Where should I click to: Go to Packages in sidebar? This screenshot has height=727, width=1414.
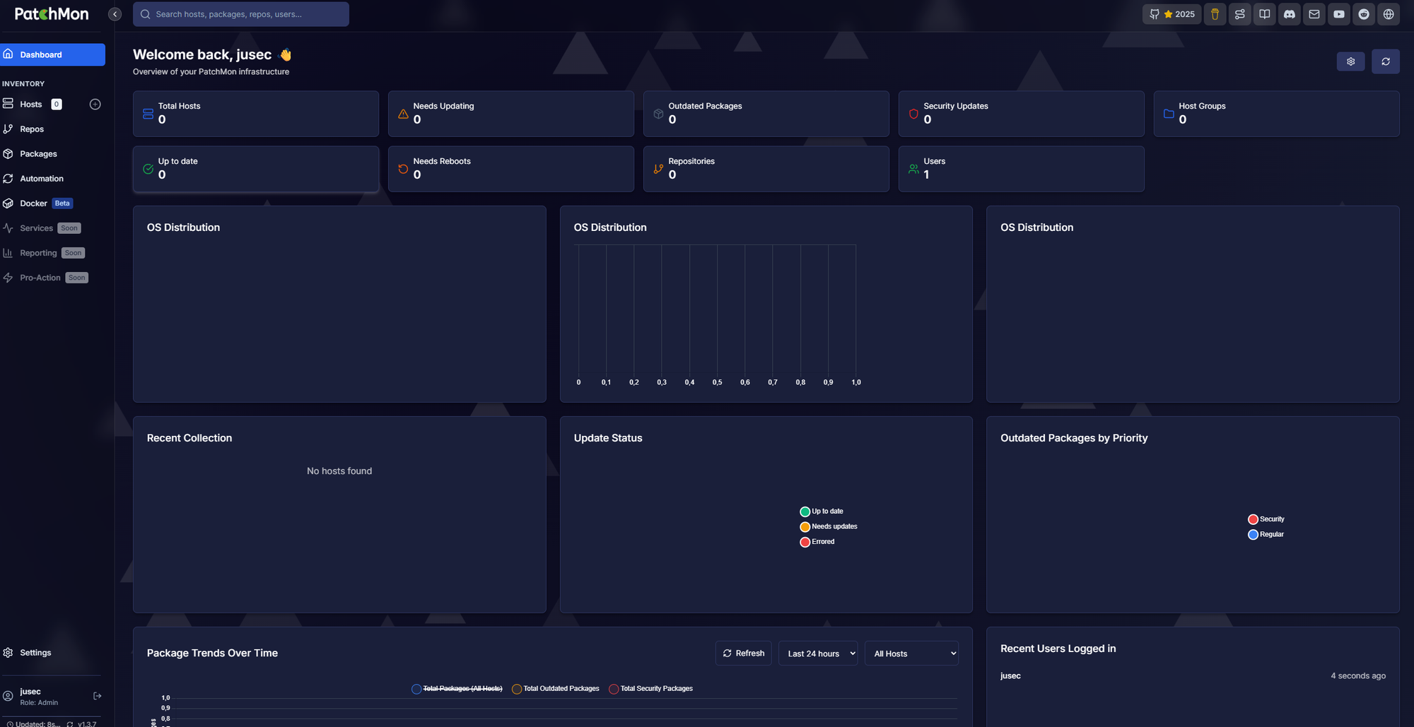pos(38,154)
